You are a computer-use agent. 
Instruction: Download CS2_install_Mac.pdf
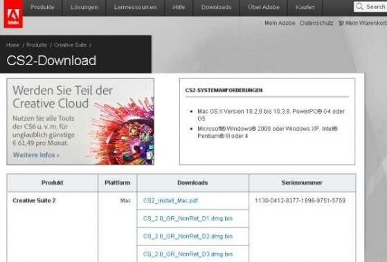[x=170, y=200]
